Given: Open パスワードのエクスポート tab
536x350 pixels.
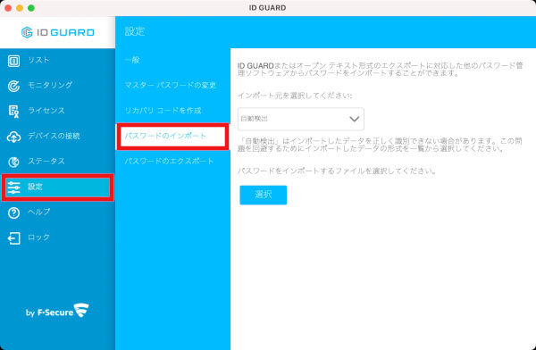Looking at the screenshot, I should 169,161.
